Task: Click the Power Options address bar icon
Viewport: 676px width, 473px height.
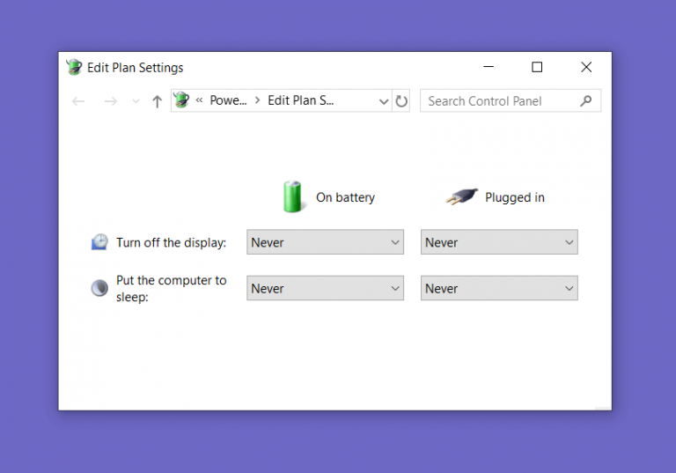Action: [x=181, y=100]
